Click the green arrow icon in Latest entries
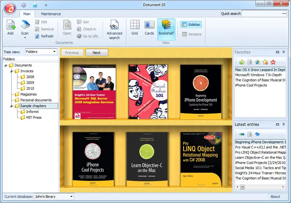 click(x=242, y=134)
